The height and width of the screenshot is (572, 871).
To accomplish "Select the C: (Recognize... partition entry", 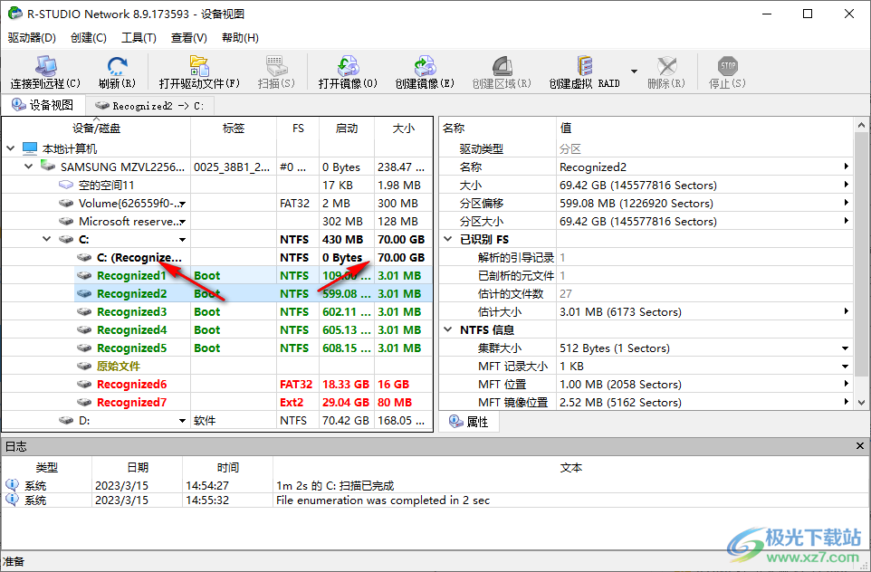I will coord(139,258).
